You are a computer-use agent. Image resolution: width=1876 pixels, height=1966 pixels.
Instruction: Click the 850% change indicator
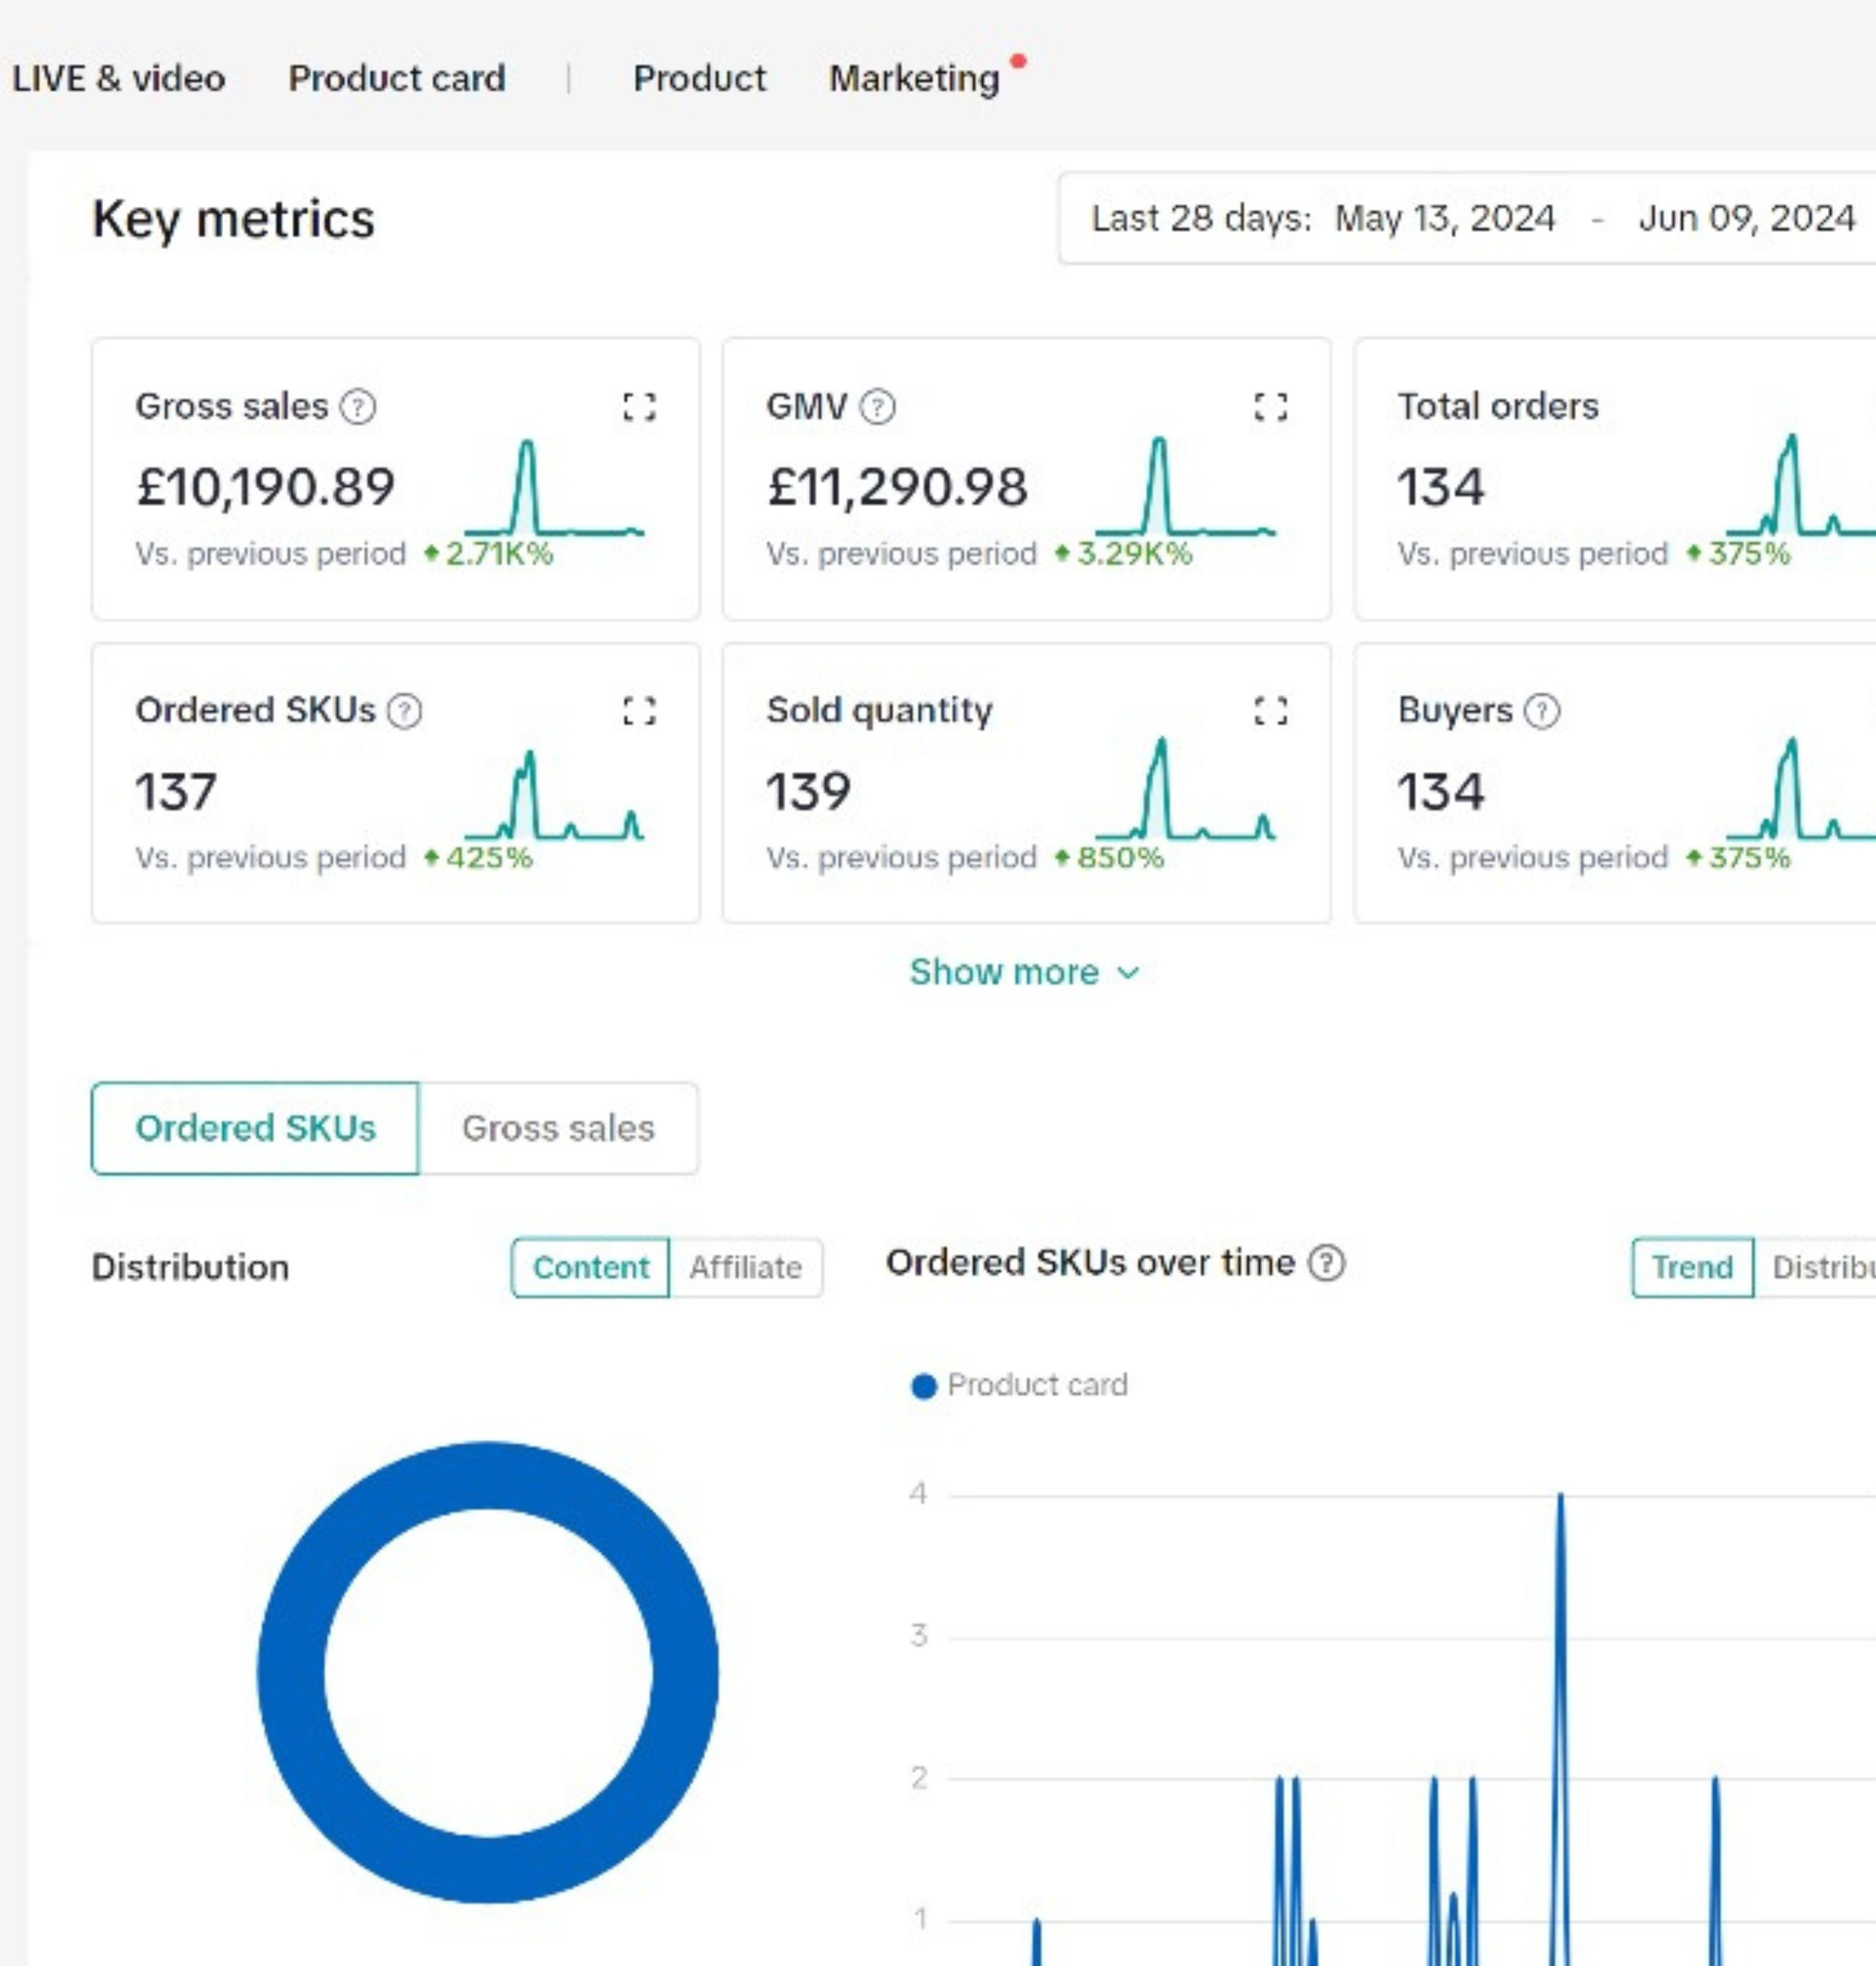[x=1109, y=858]
